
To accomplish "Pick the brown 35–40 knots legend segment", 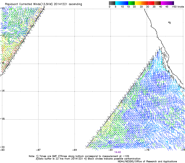I will 157,3.
